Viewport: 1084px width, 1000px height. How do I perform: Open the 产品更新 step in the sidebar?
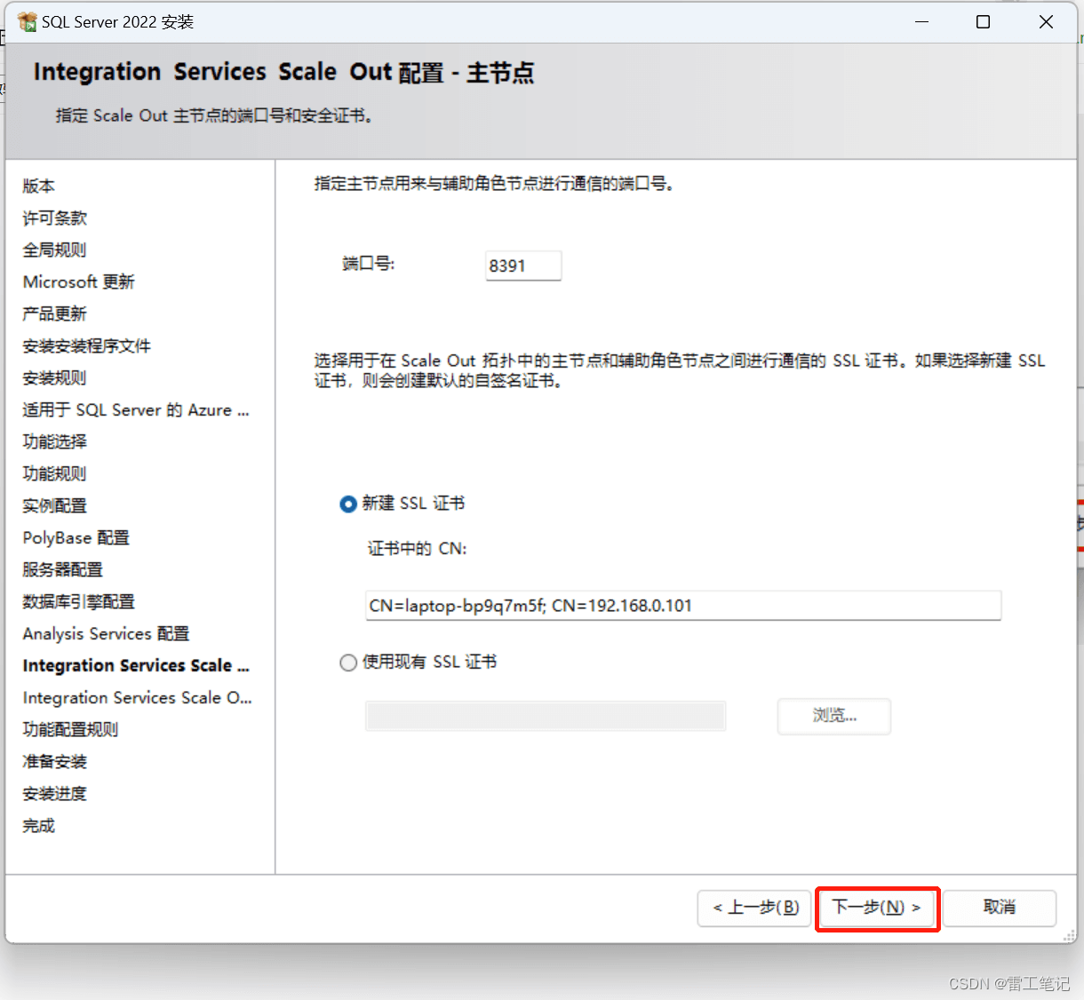coord(55,313)
